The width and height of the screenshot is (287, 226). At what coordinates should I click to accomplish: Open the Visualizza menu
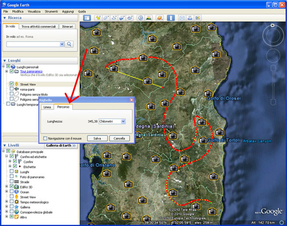point(34,12)
